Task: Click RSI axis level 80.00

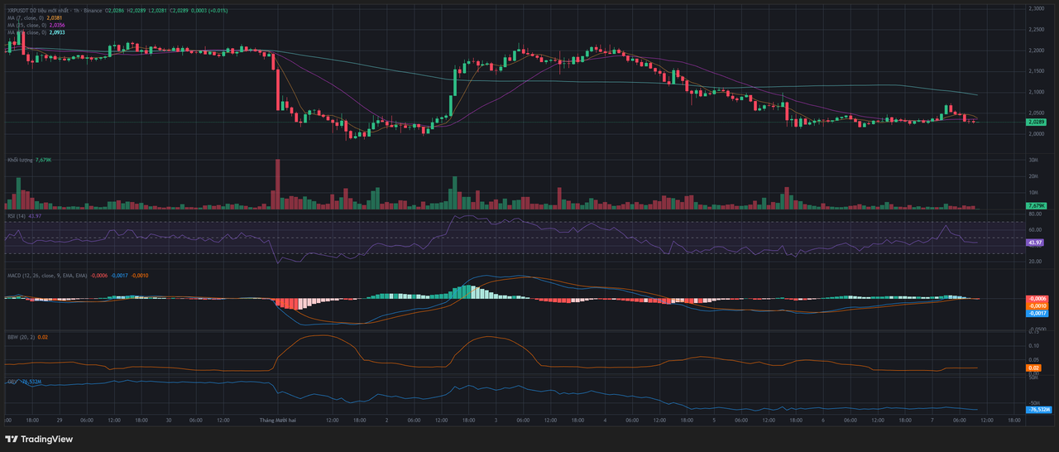Action: click(1034, 213)
